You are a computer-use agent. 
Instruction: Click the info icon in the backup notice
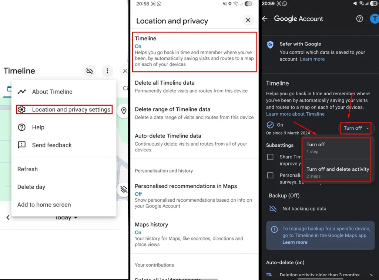click(x=274, y=229)
